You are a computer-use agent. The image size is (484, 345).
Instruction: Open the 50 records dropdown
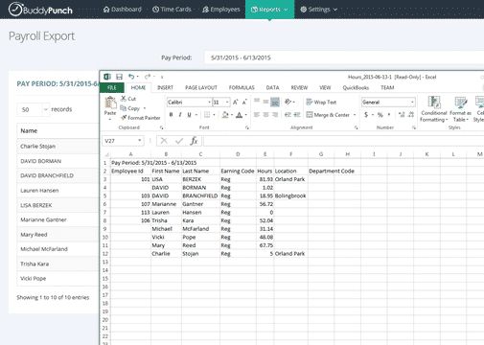[34, 109]
